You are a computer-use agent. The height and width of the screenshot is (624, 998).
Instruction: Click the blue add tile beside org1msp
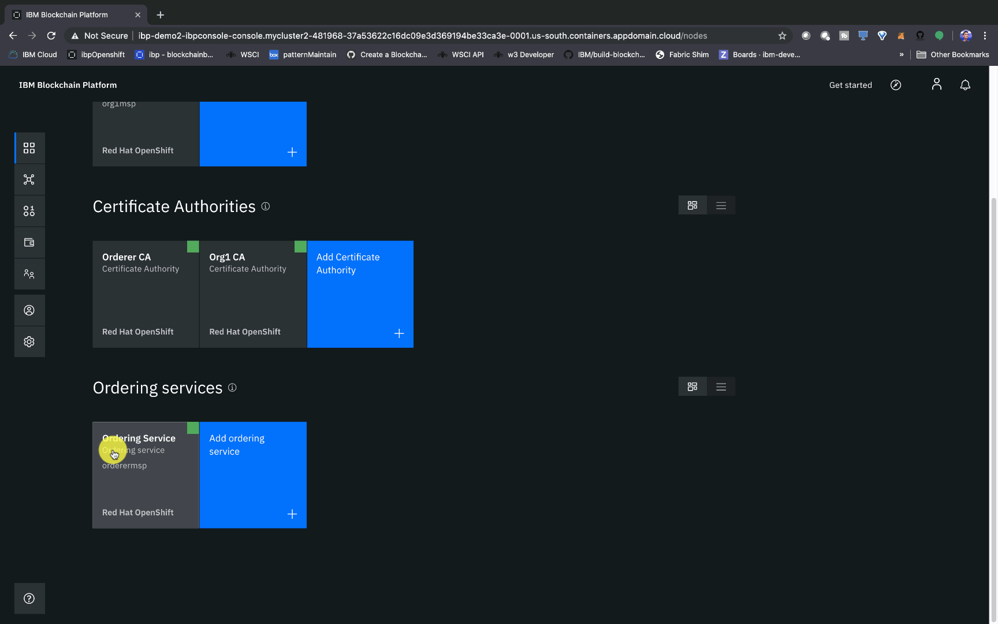[x=253, y=134]
